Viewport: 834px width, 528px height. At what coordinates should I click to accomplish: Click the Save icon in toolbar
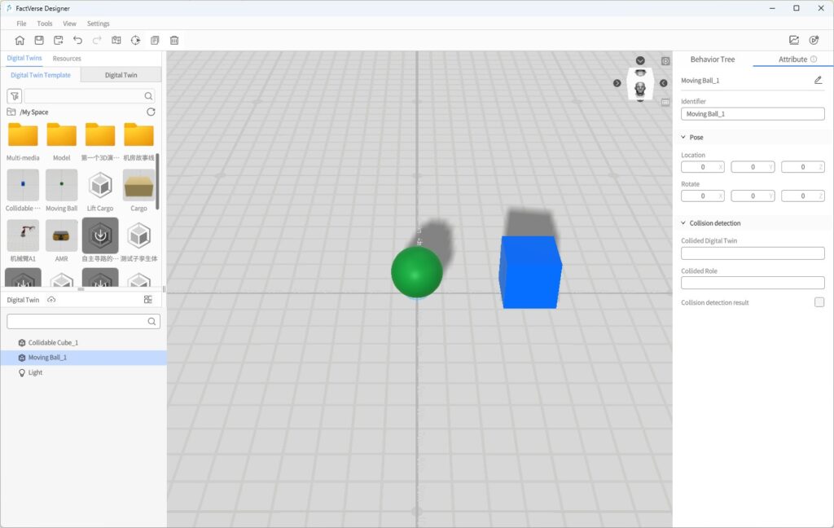coord(39,40)
